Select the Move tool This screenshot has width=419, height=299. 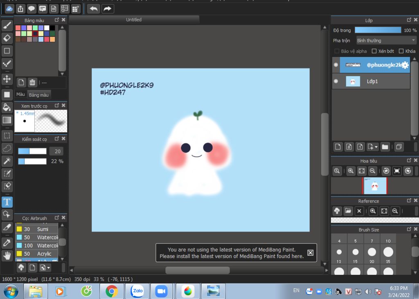(x=7, y=79)
